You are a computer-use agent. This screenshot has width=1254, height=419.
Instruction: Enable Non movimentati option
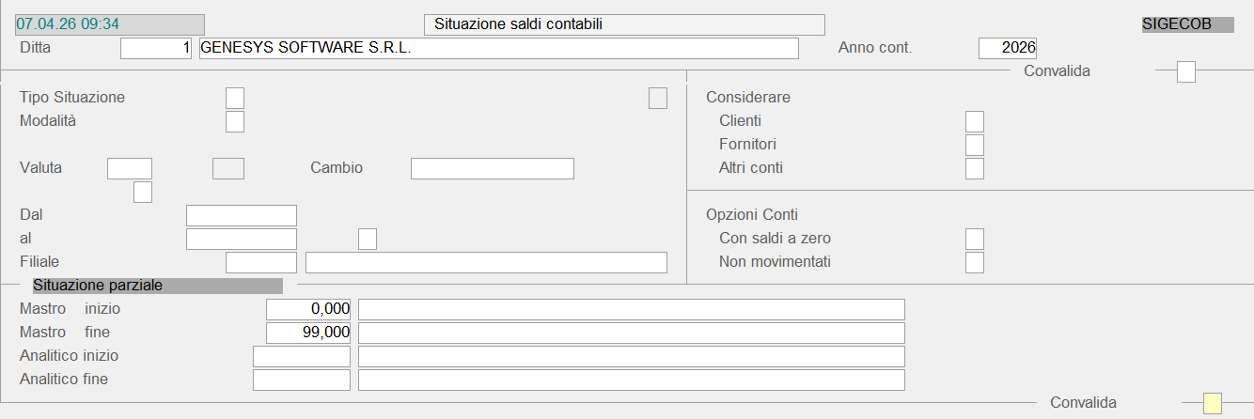[x=975, y=262]
